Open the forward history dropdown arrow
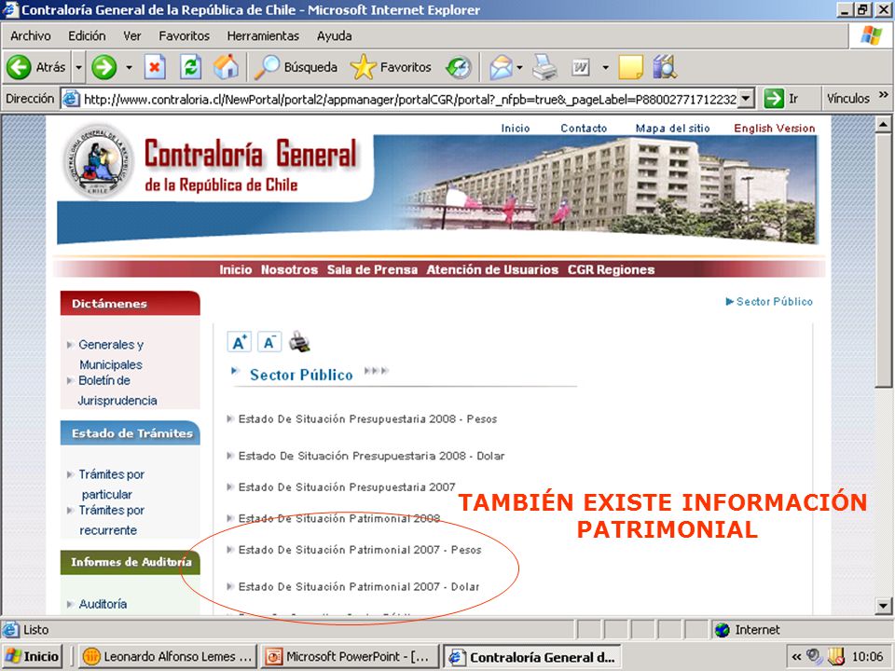This screenshot has width=895, height=671. [129, 67]
